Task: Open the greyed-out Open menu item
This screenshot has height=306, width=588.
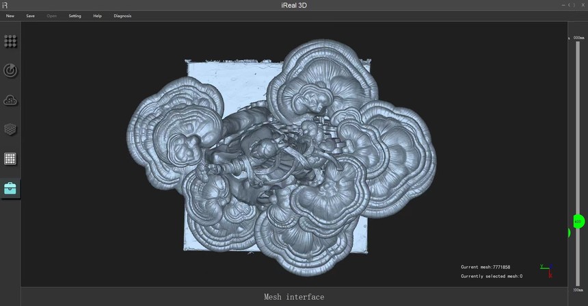Action: point(52,16)
